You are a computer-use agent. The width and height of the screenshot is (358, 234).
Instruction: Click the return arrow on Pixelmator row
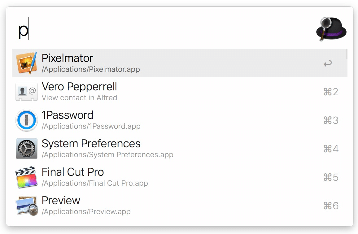tap(327, 64)
